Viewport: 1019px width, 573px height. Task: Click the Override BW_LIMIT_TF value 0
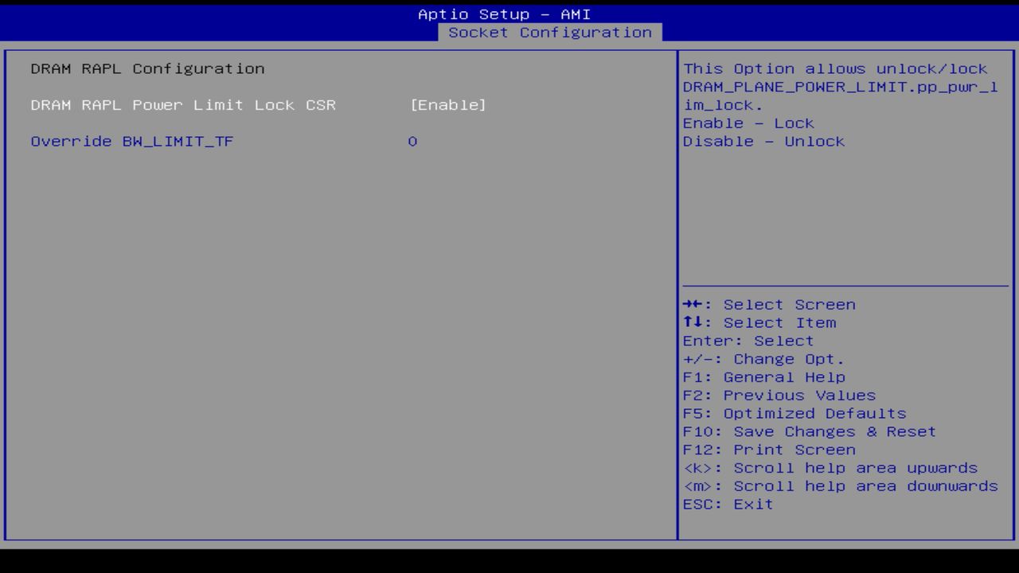[412, 141]
